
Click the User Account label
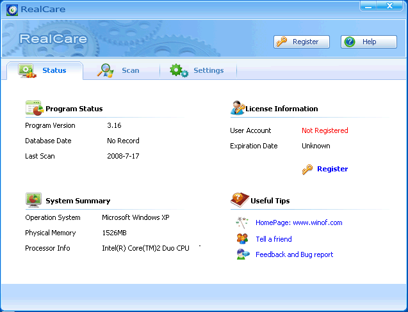coord(250,130)
